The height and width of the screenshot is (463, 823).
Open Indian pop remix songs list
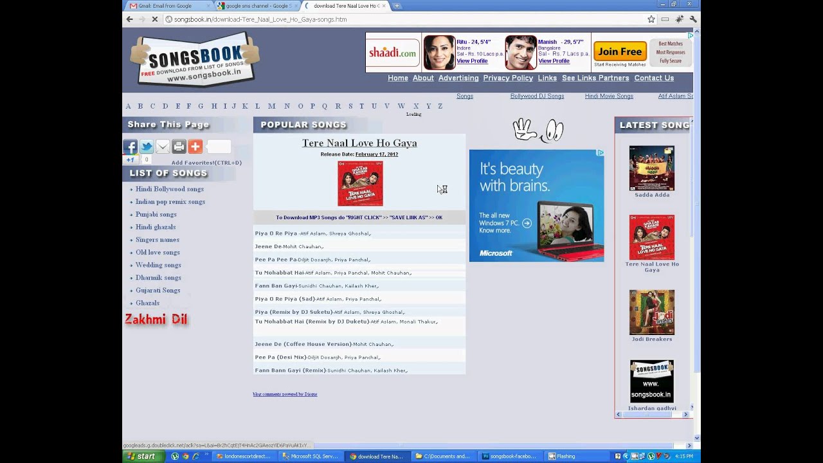click(170, 202)
